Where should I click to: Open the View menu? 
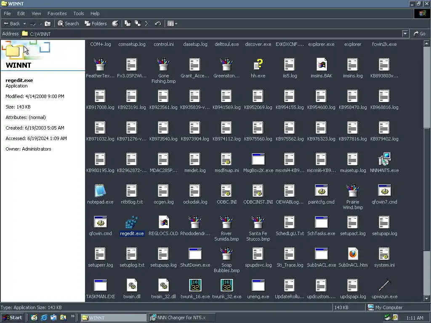coord(36,13)
